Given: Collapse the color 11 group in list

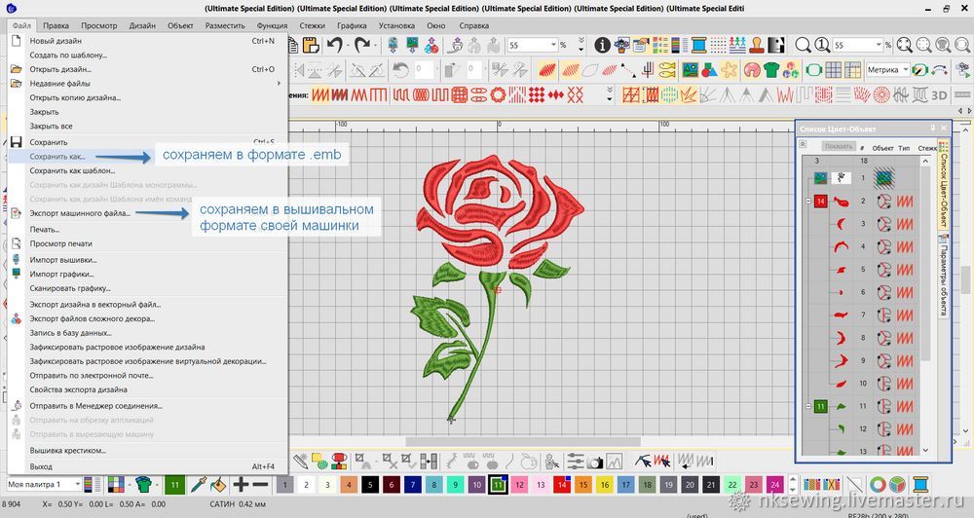Looking at the screenshot, I should pyautogui.click(x=808, y=405).
